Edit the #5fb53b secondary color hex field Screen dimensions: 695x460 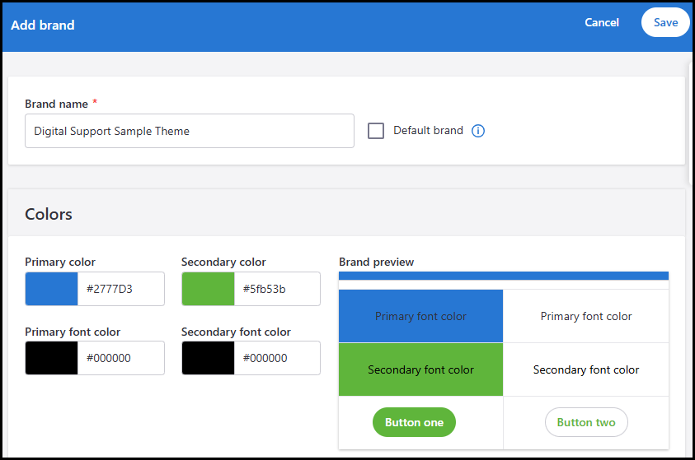point(276,289)
